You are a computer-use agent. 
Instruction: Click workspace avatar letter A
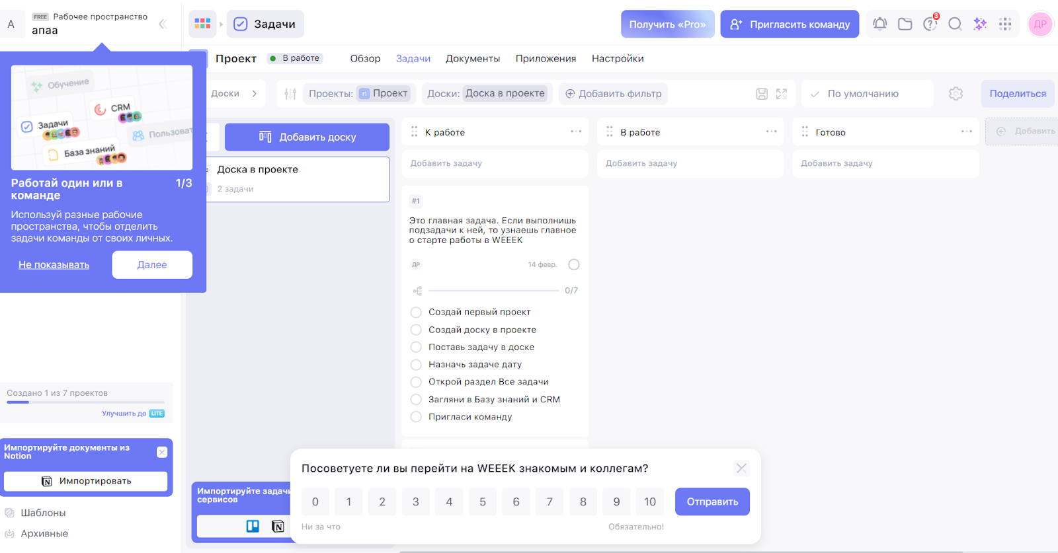pos(11,24)
